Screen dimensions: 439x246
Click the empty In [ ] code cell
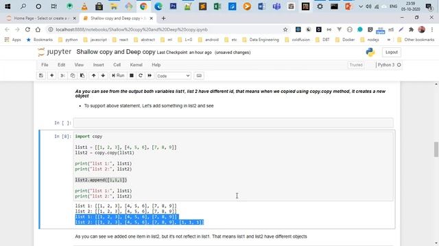point(233,123)
